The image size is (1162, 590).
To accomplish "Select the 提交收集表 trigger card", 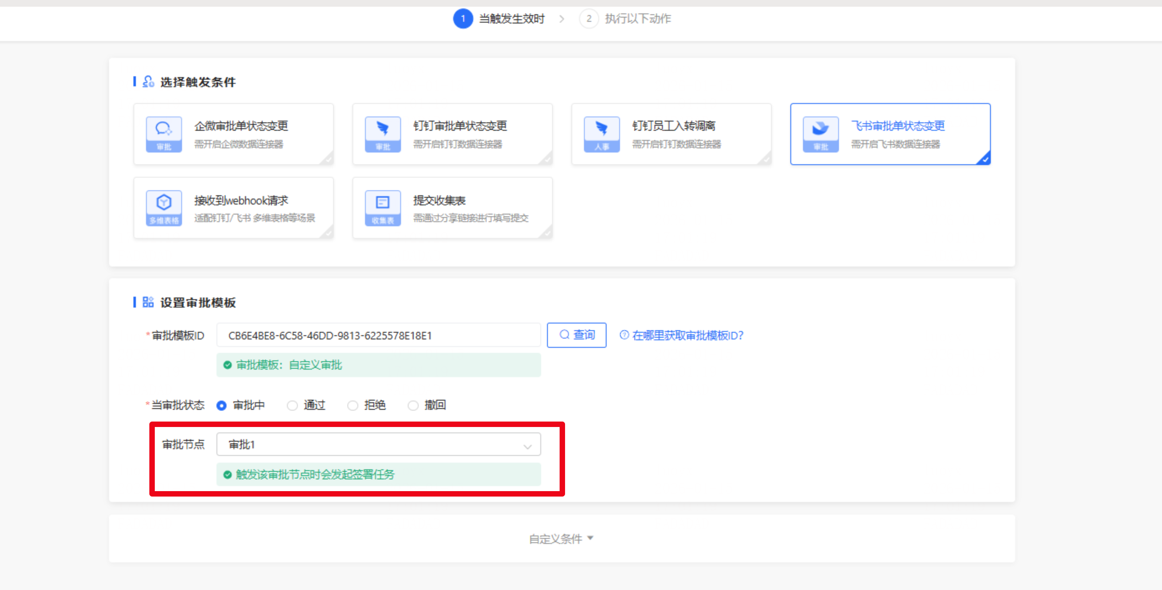I will coord(453,208).
